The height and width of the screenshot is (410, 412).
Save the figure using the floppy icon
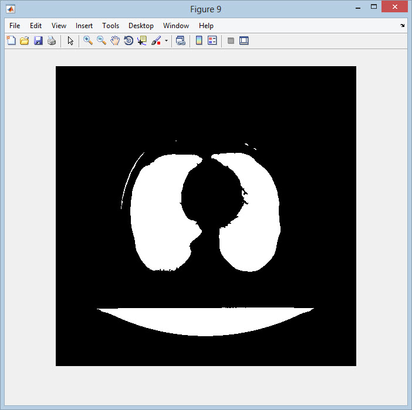38,40
